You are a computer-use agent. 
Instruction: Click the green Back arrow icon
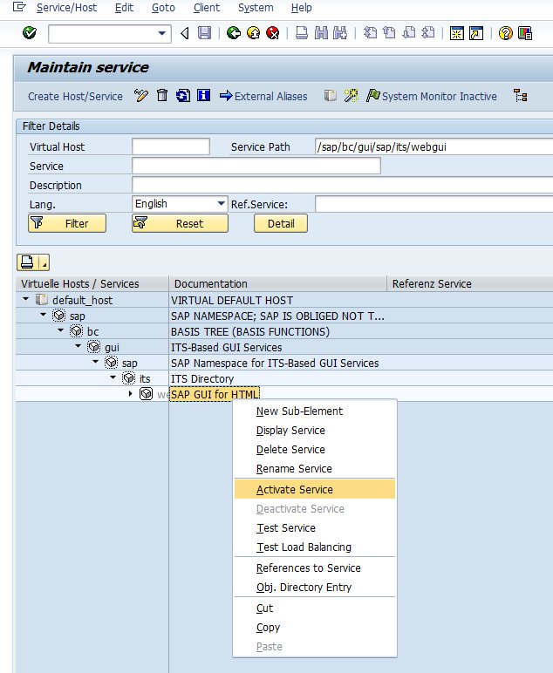(x=234, y=33)
